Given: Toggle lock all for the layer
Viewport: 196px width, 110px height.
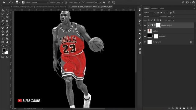Looking at the screenshot, I should pos(160,20).
